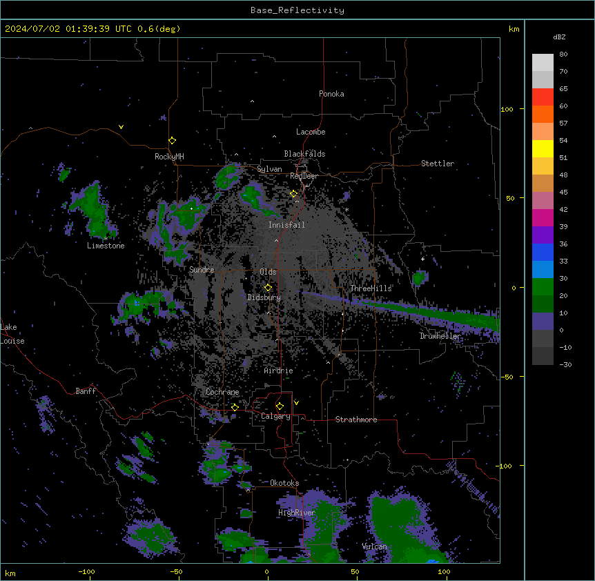Viewport: 595px width, 581px height.
Task: Pick the slate purple 10 dBZ legend swatch
Action: [x=543, y=322]
